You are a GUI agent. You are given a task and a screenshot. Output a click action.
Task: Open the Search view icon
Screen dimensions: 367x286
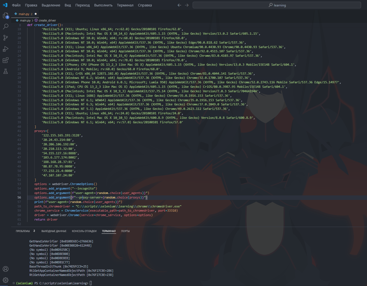click(6, 27)
